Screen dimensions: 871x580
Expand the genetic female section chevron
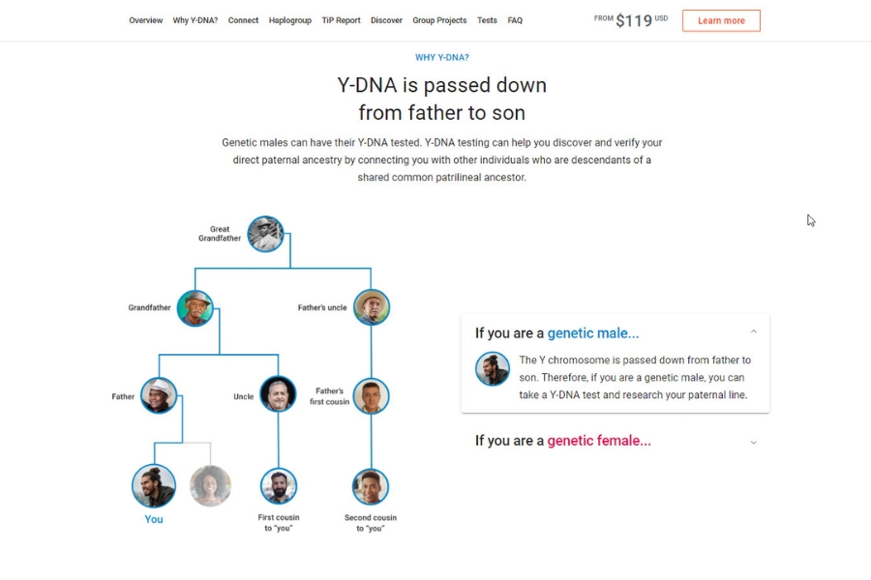coord(754,442)
